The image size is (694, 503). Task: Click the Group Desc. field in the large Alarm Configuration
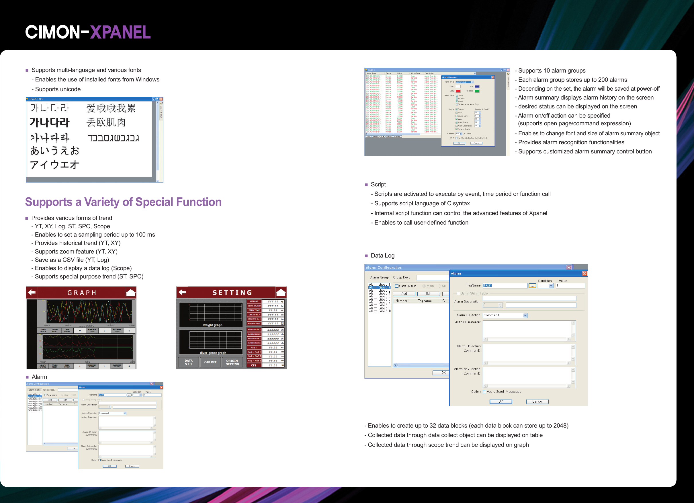[433, 277]
